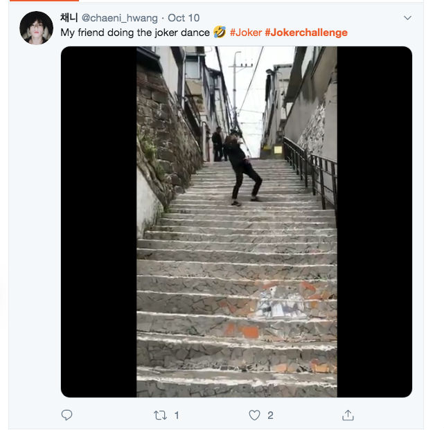Play the joker dance stairs video

tap(236, 222)
